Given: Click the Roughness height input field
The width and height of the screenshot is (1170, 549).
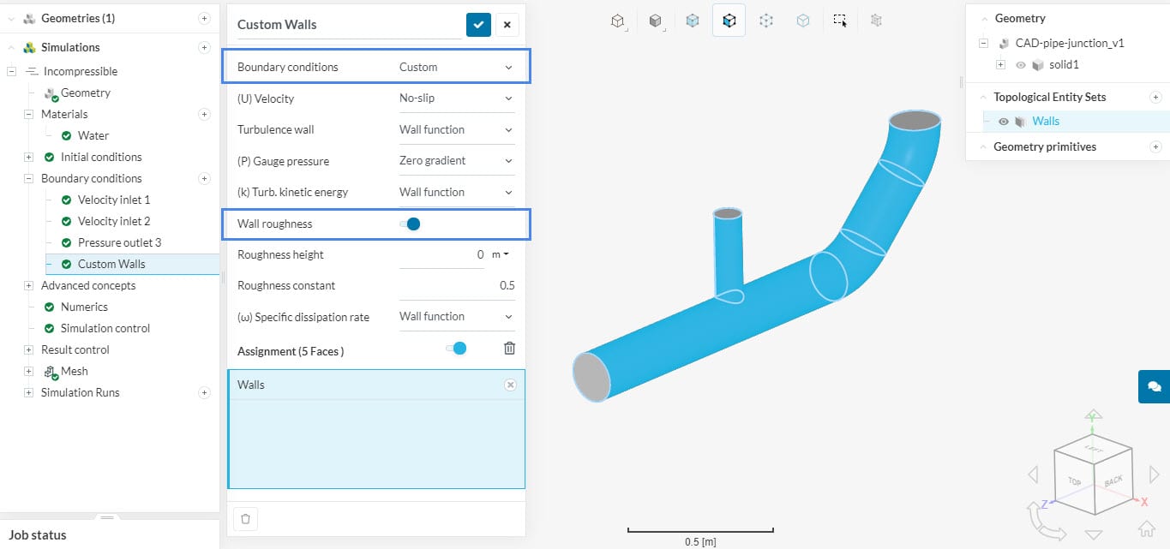Looking at the screenshot, I should coord(441,254).
